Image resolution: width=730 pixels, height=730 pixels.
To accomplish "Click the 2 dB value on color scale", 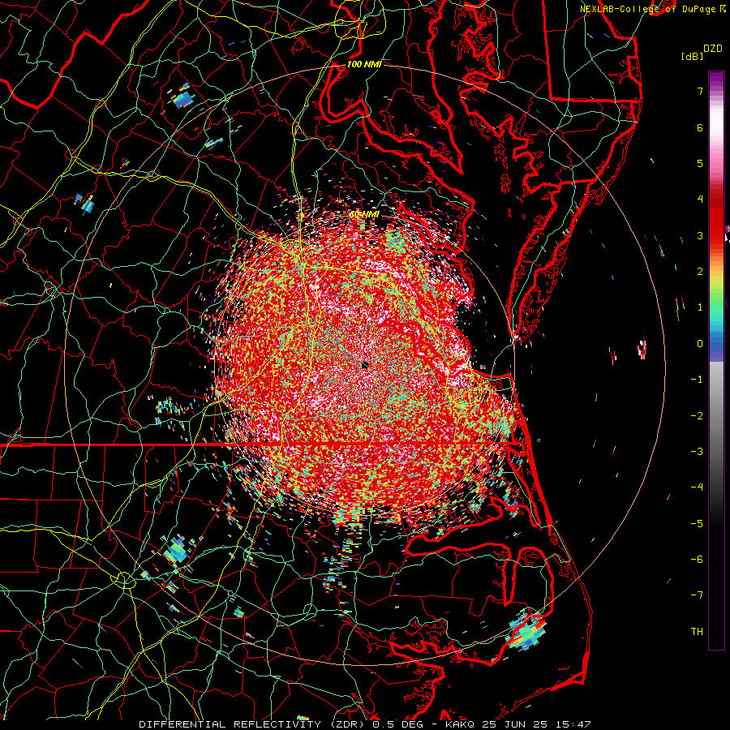I will 700,272.
